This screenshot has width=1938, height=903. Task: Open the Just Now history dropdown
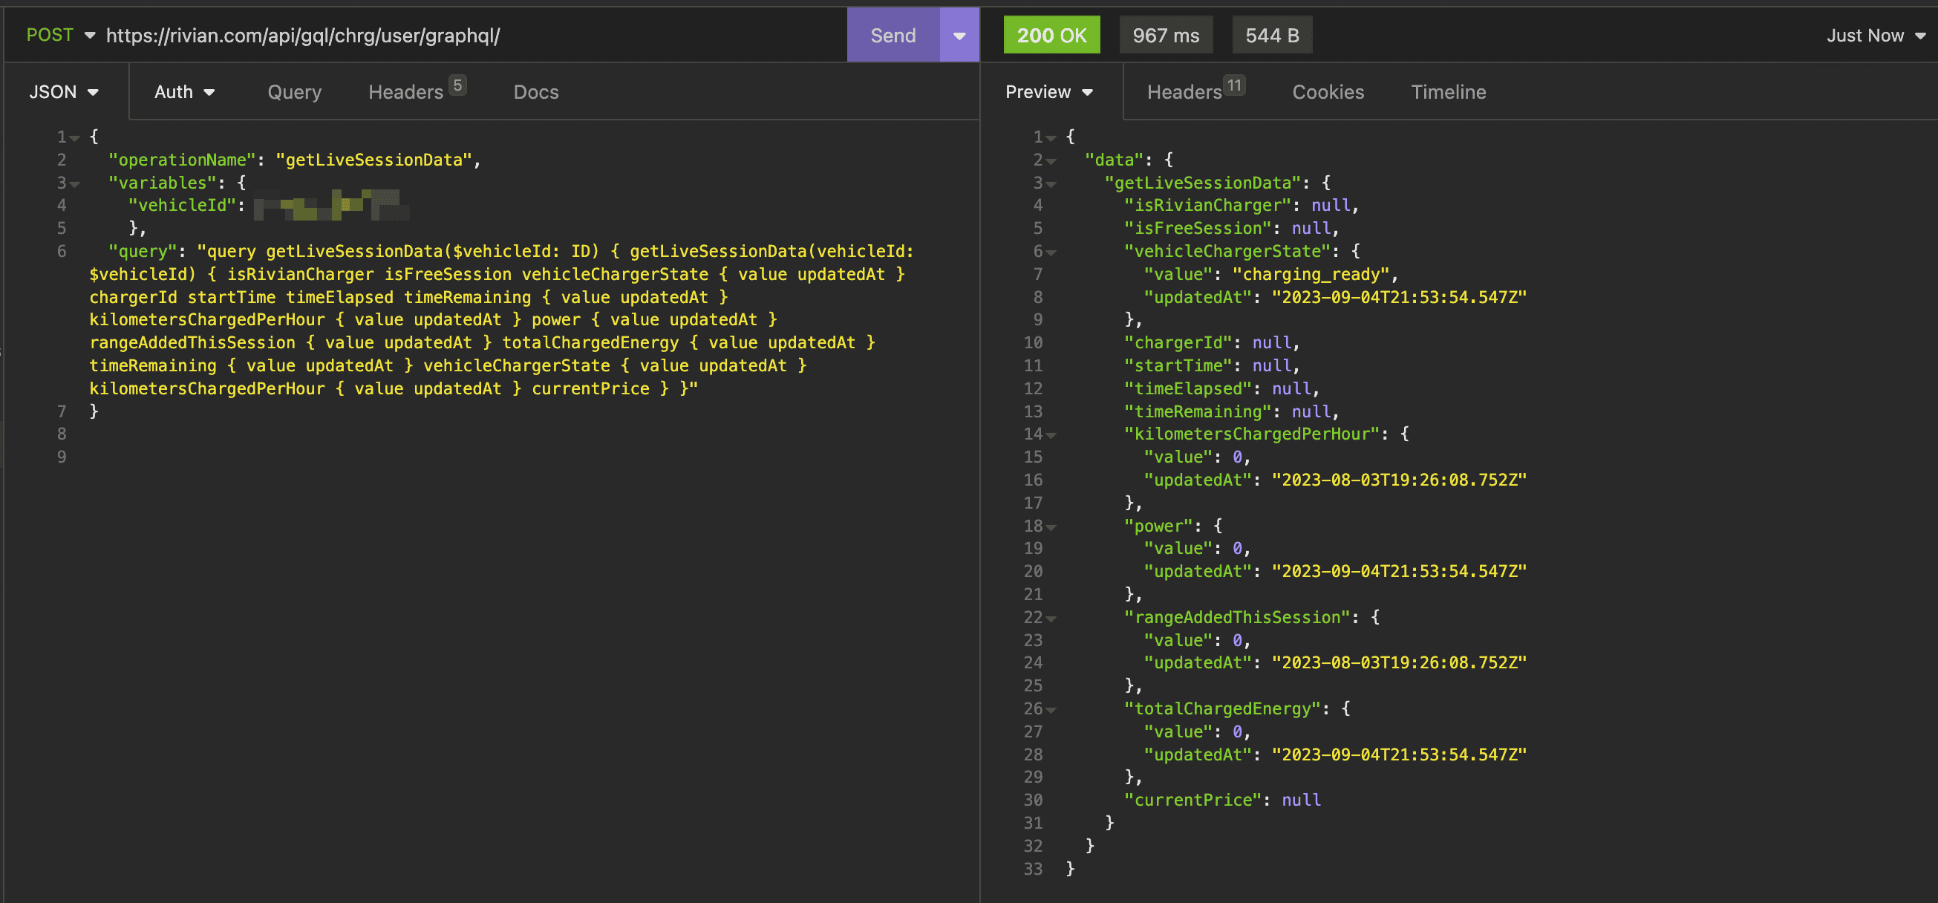pos(1876,36)
